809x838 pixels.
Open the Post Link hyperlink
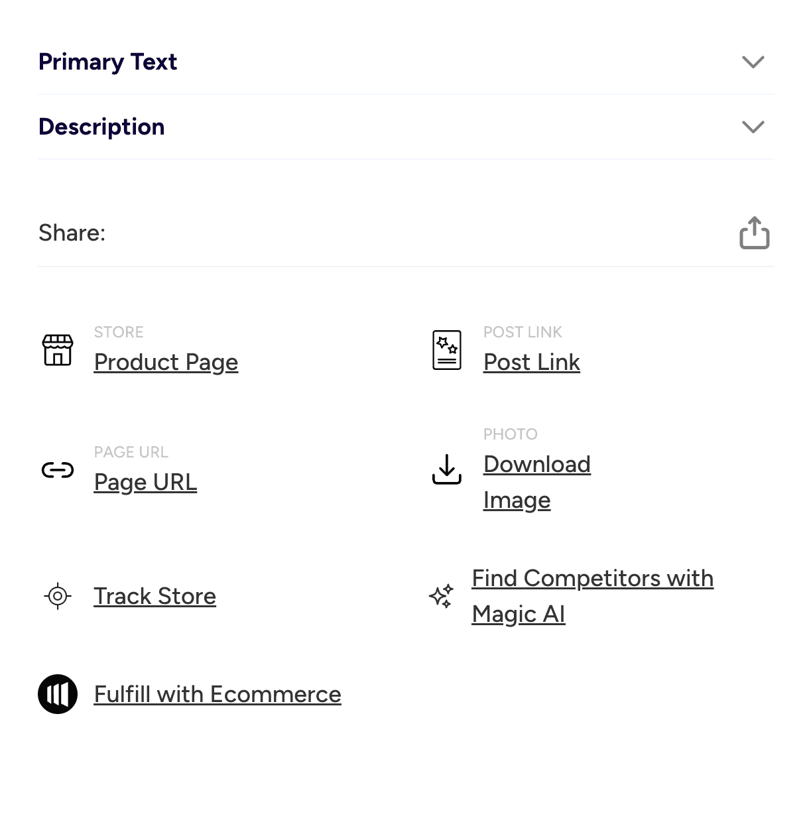point(531,363)
